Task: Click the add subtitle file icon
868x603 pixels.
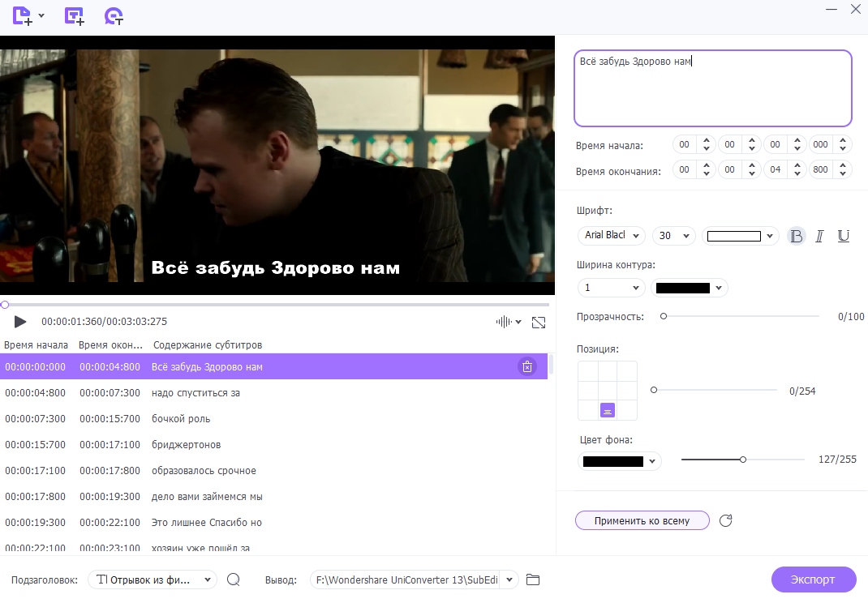Action: 22,16
